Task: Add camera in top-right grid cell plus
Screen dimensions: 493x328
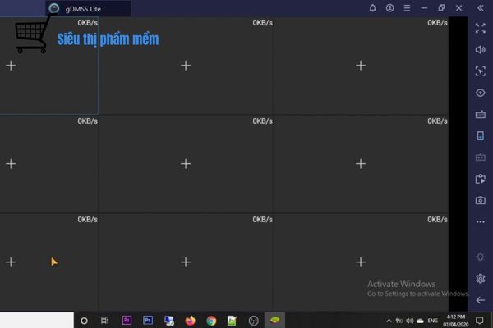Action: coord(361,66)
